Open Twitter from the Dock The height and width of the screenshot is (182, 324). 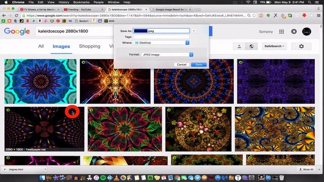pos(197,177)
